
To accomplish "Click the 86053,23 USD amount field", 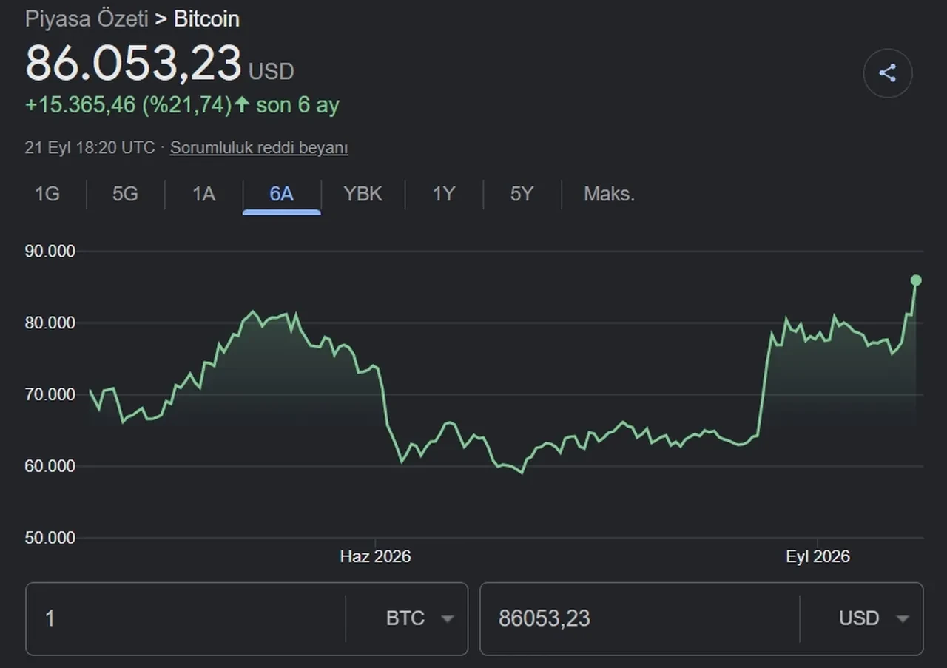I will pyautogui.click(x=640, y=618).
